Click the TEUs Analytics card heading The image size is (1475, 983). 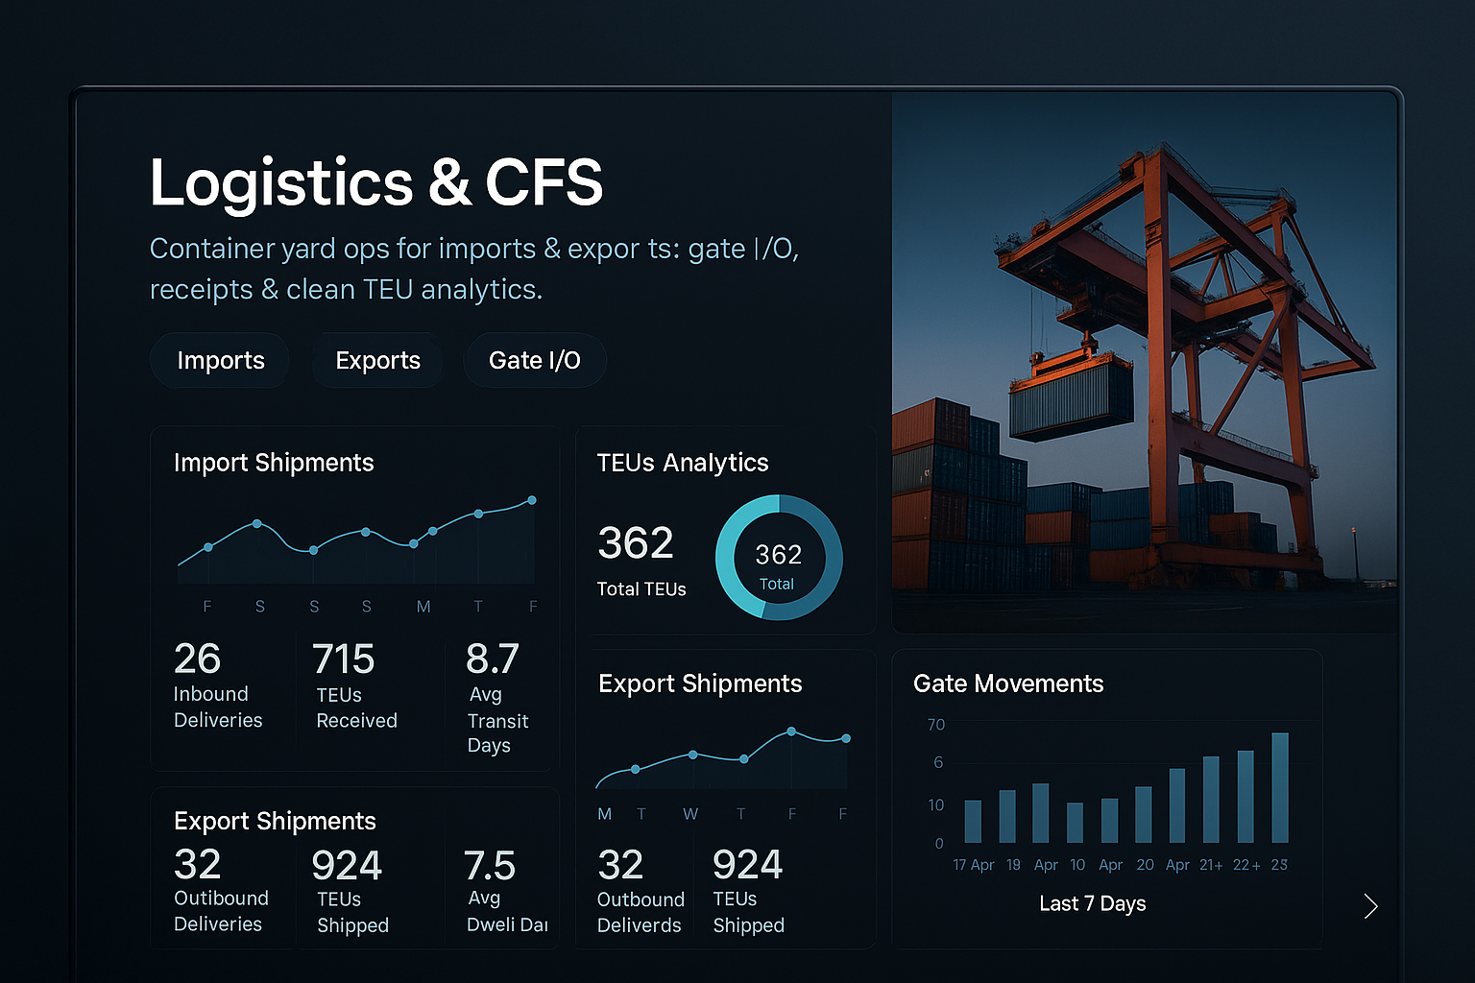[x=683, y=463]
